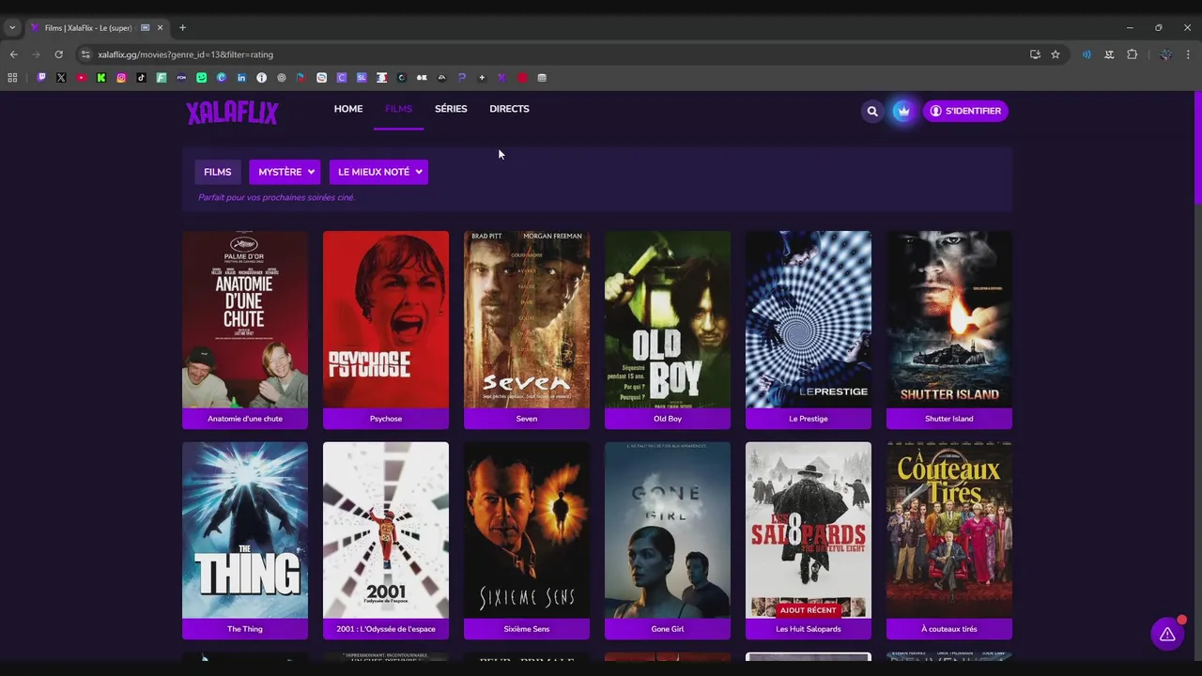Open The Thing movie poster
This screenshot has height=676, width=1202.
point(245,530)
